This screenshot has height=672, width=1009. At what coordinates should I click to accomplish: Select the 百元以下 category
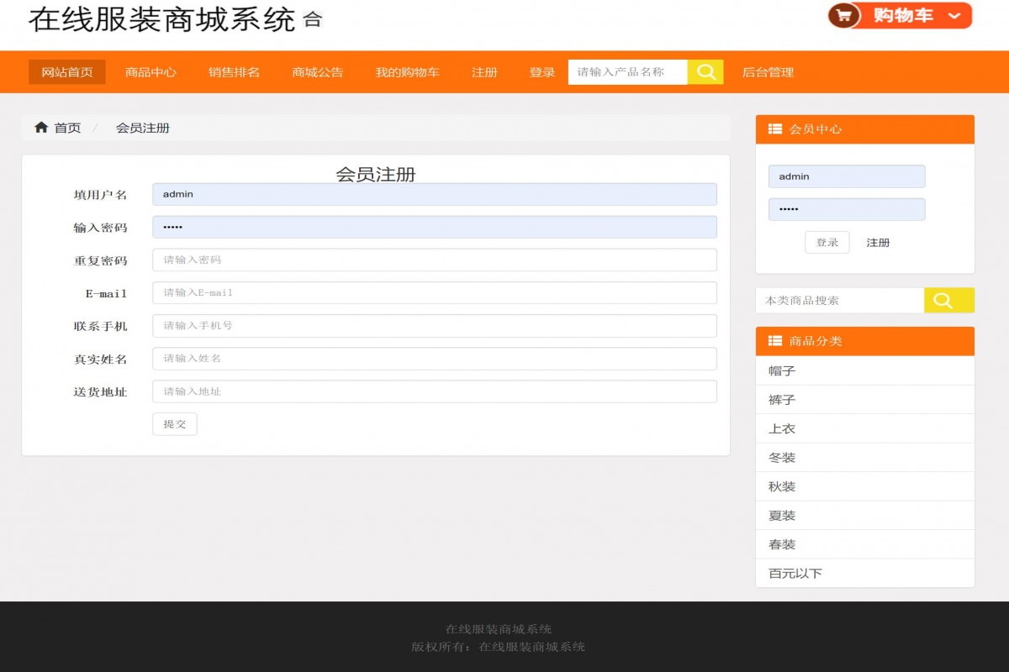tap(795, 573)
